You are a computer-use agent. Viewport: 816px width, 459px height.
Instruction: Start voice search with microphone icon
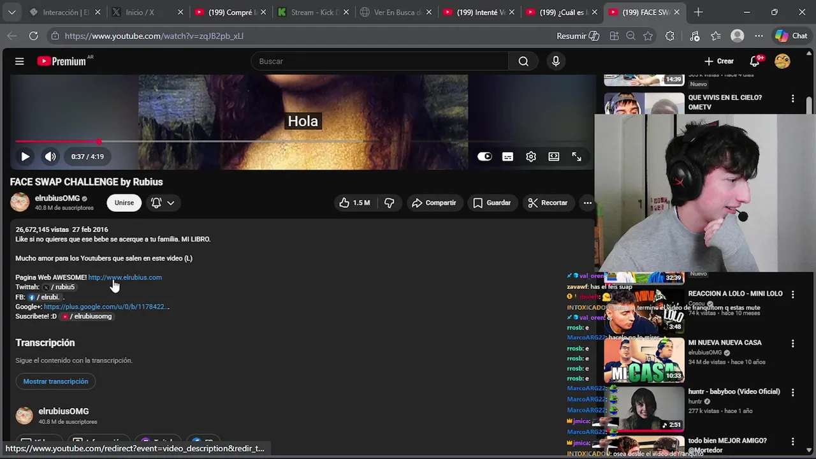click(x=556, y=61)
